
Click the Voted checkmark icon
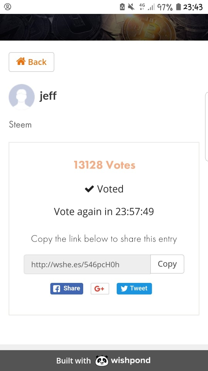tap(89, 189)
